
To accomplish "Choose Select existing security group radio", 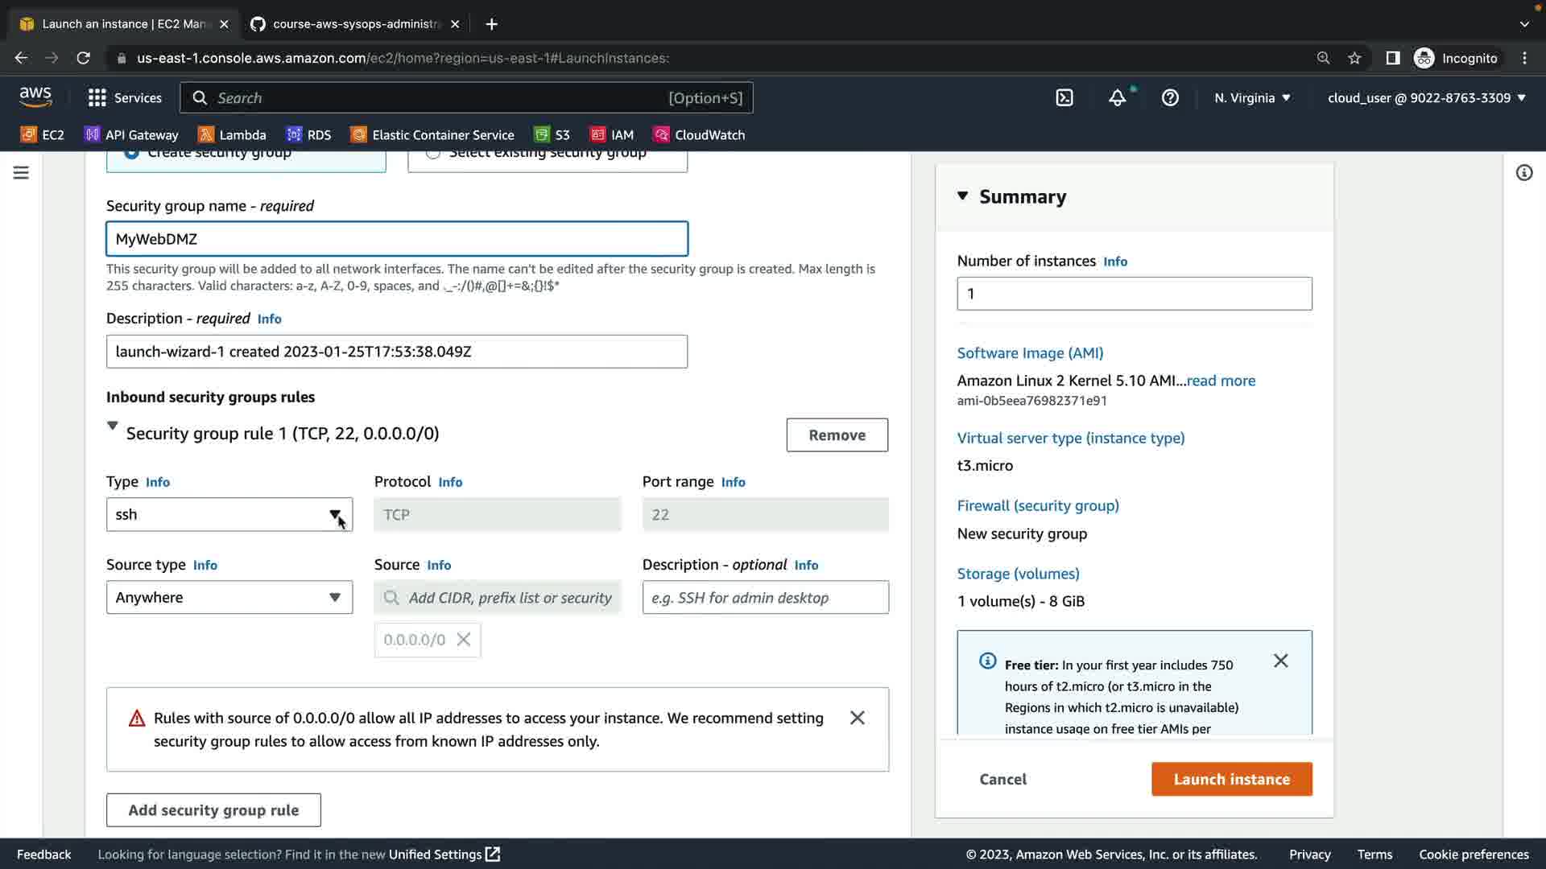I will (x=433, y=153).
